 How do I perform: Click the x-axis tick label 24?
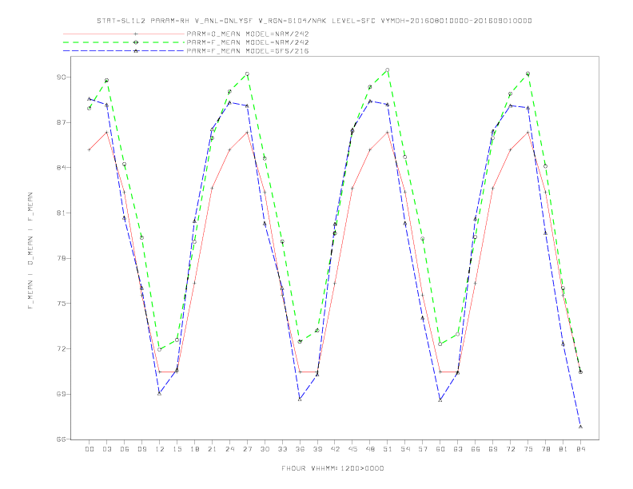[229, 449]
